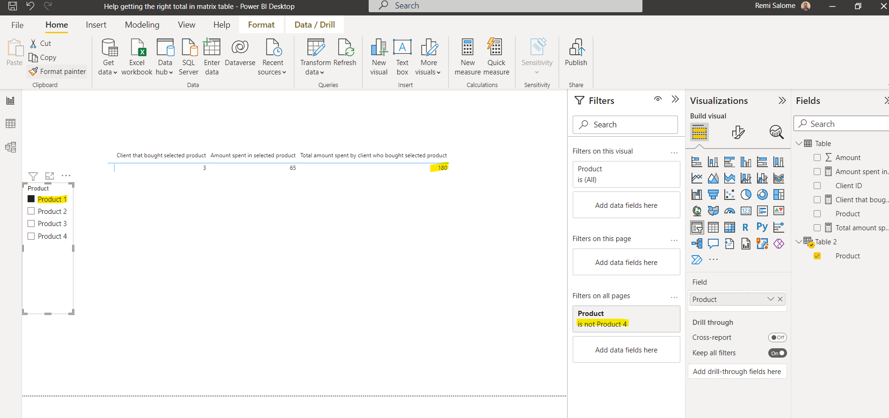Open the Recent sources dropdown
Viewport: 889px width, 418px height.
click(x=272, y=57)
